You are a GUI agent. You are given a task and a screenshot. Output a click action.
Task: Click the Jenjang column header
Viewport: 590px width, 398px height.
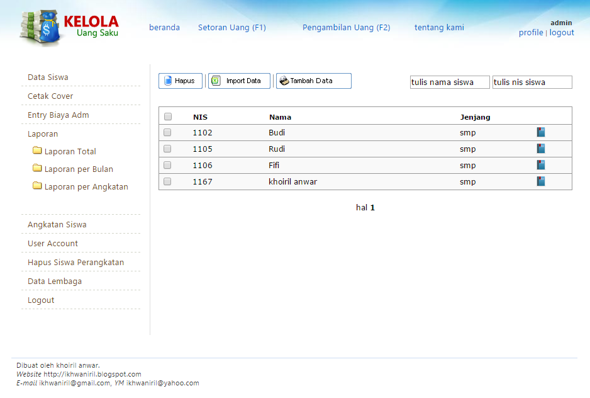[x=475, y=117]
